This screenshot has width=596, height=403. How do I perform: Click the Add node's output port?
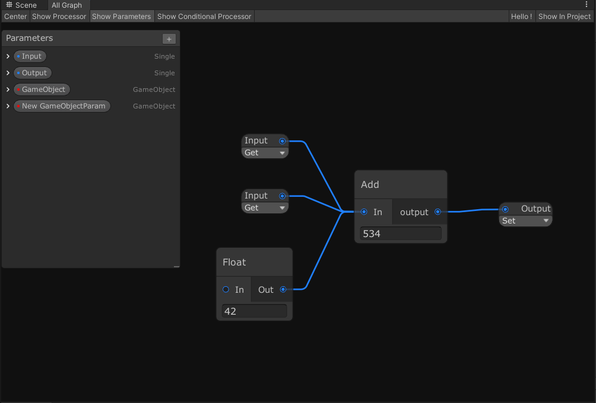tap(438, 212)
